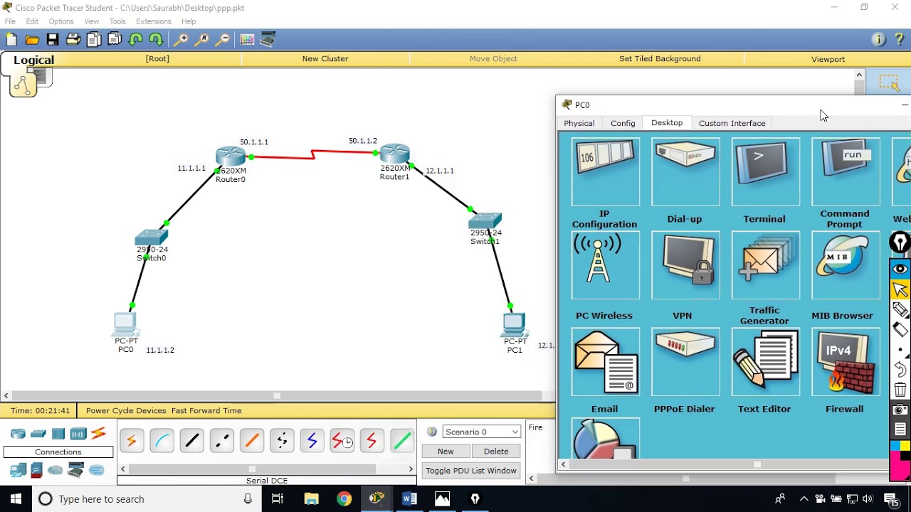Select the Desktop tab of PC0
Screen dimensions: 911x512
667,123
